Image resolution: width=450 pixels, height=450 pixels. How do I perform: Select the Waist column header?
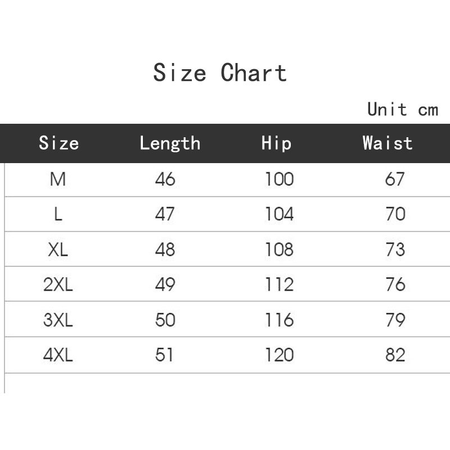point(388,143)
